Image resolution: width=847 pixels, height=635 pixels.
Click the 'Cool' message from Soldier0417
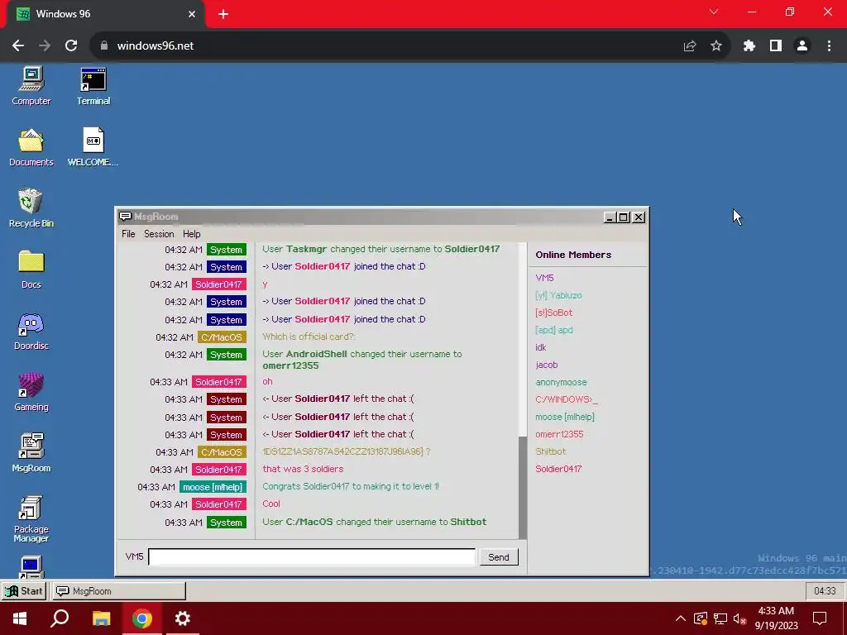coord(271,504)
